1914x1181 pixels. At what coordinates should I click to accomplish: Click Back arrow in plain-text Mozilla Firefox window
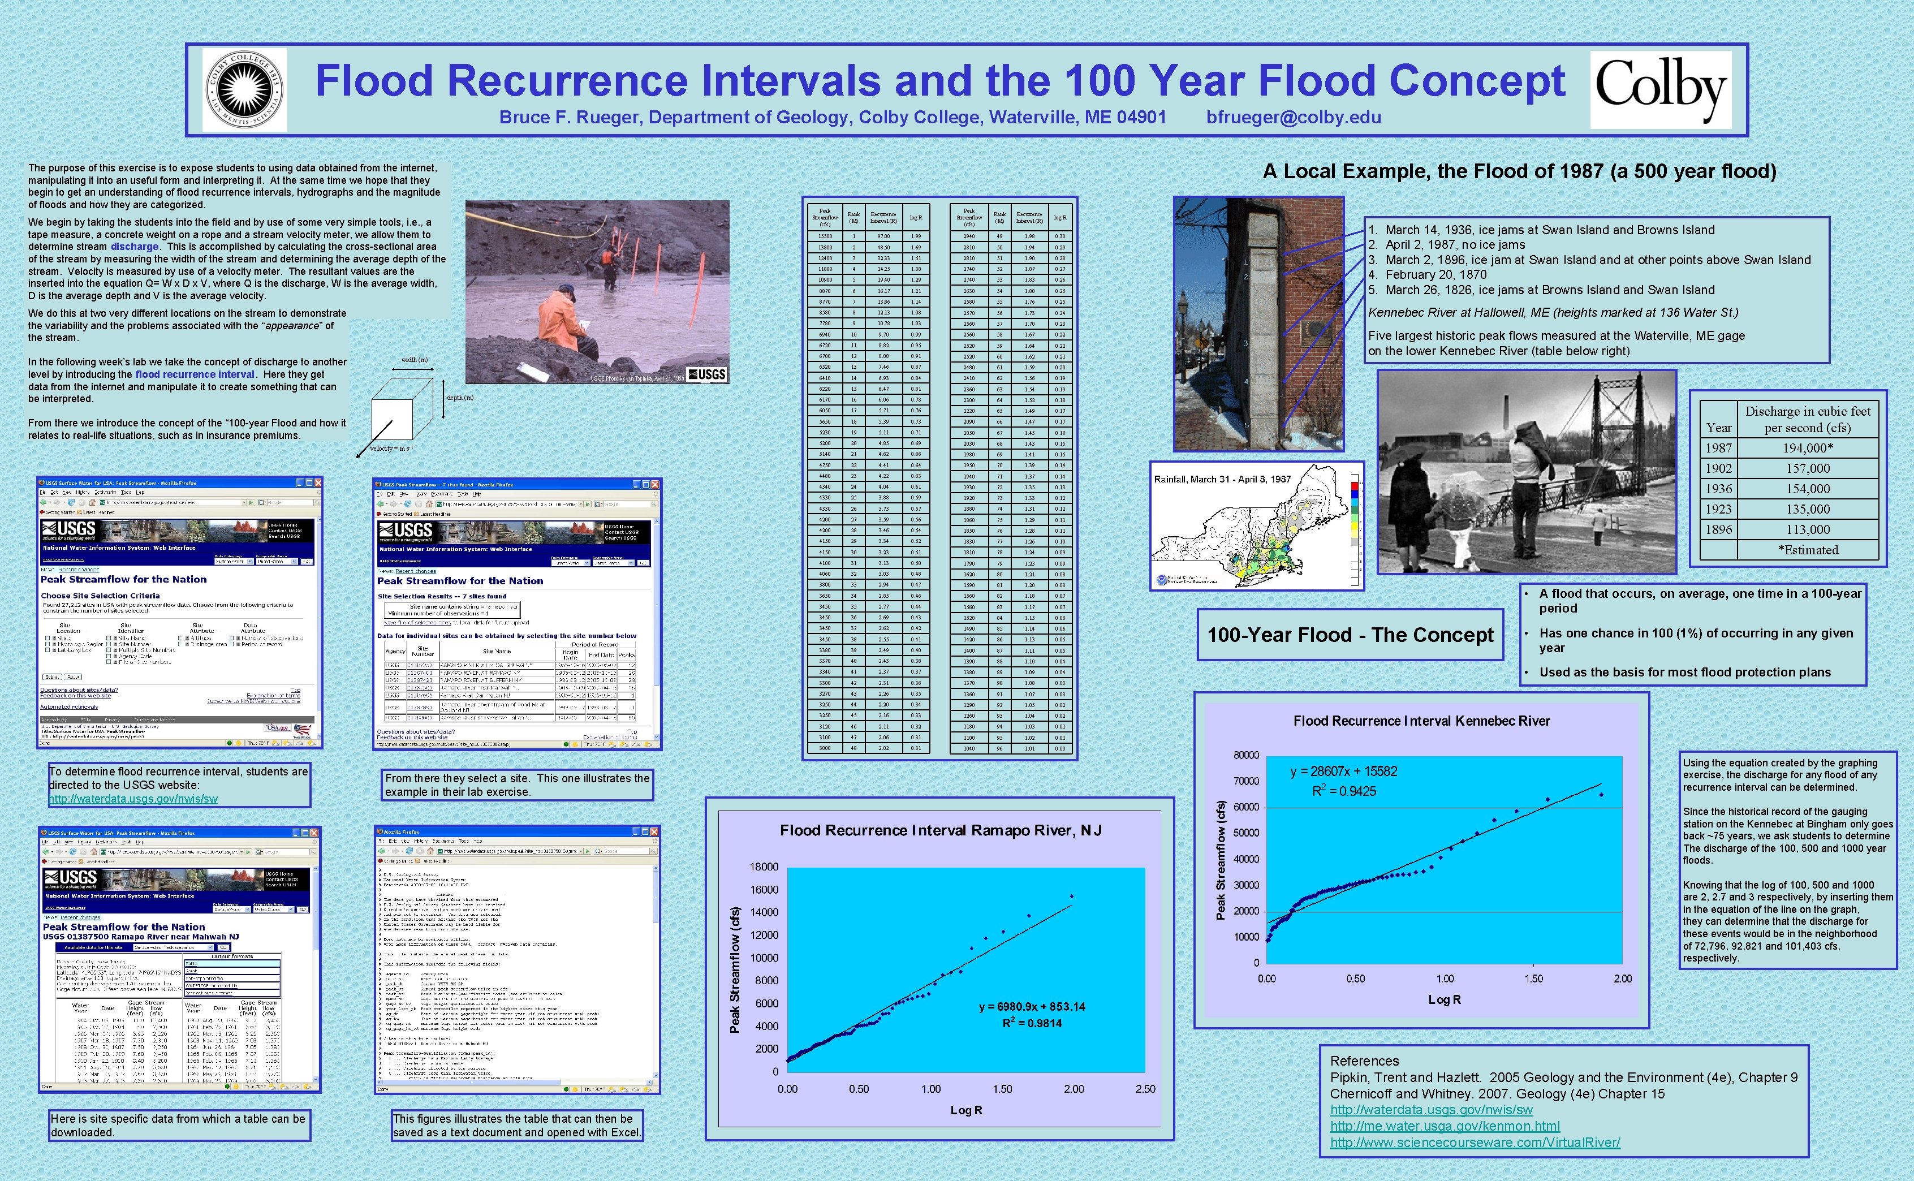coord(382,851)
